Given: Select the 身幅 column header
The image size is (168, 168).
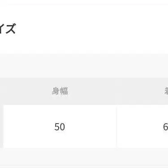Looking at the screenshot, I should coord(60,91).
